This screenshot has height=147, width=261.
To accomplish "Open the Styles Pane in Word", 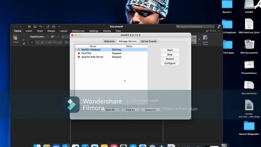I will click(x=205, y=40).
